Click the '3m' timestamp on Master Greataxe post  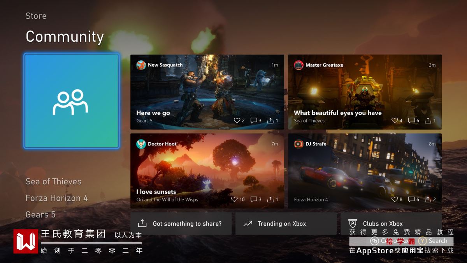(x=432, y=65)
